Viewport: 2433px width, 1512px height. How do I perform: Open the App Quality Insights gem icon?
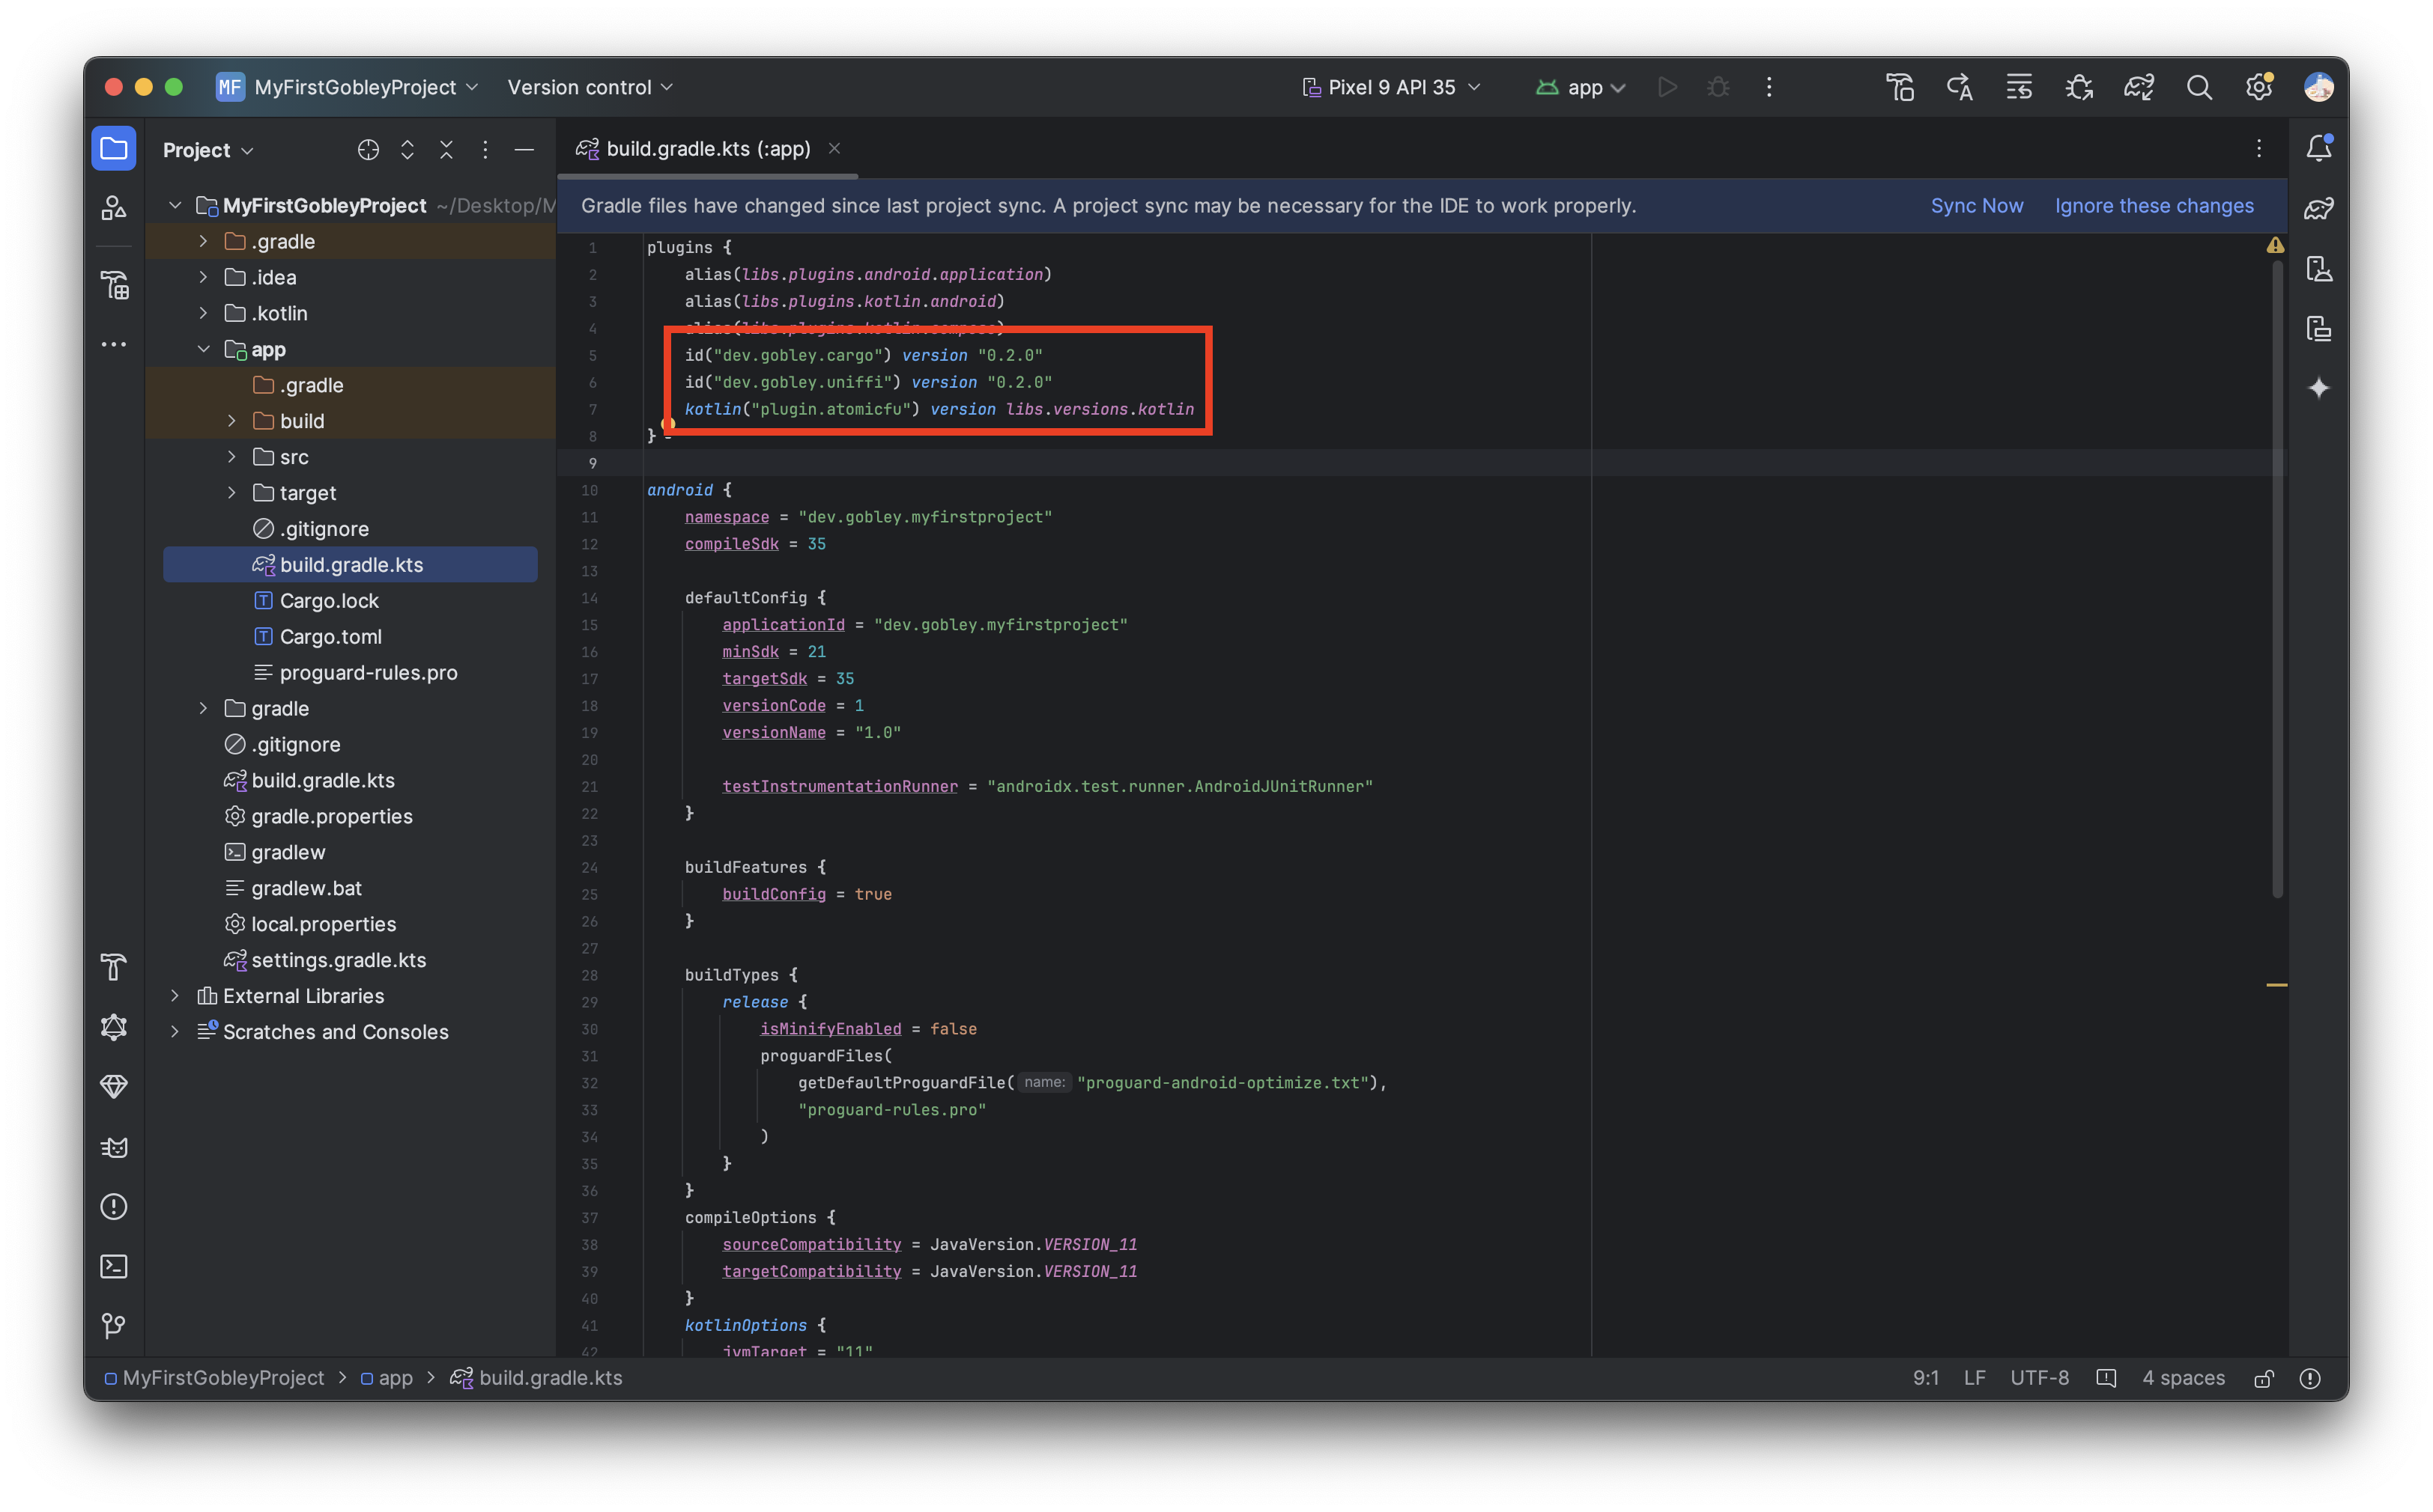pos(114,1087)
